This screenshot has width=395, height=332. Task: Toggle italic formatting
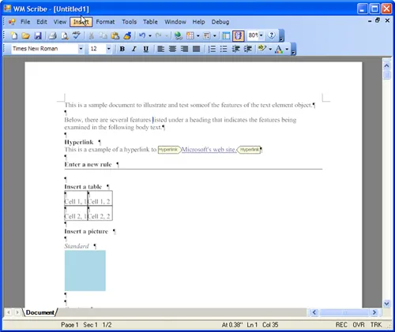tap(134, 49)
